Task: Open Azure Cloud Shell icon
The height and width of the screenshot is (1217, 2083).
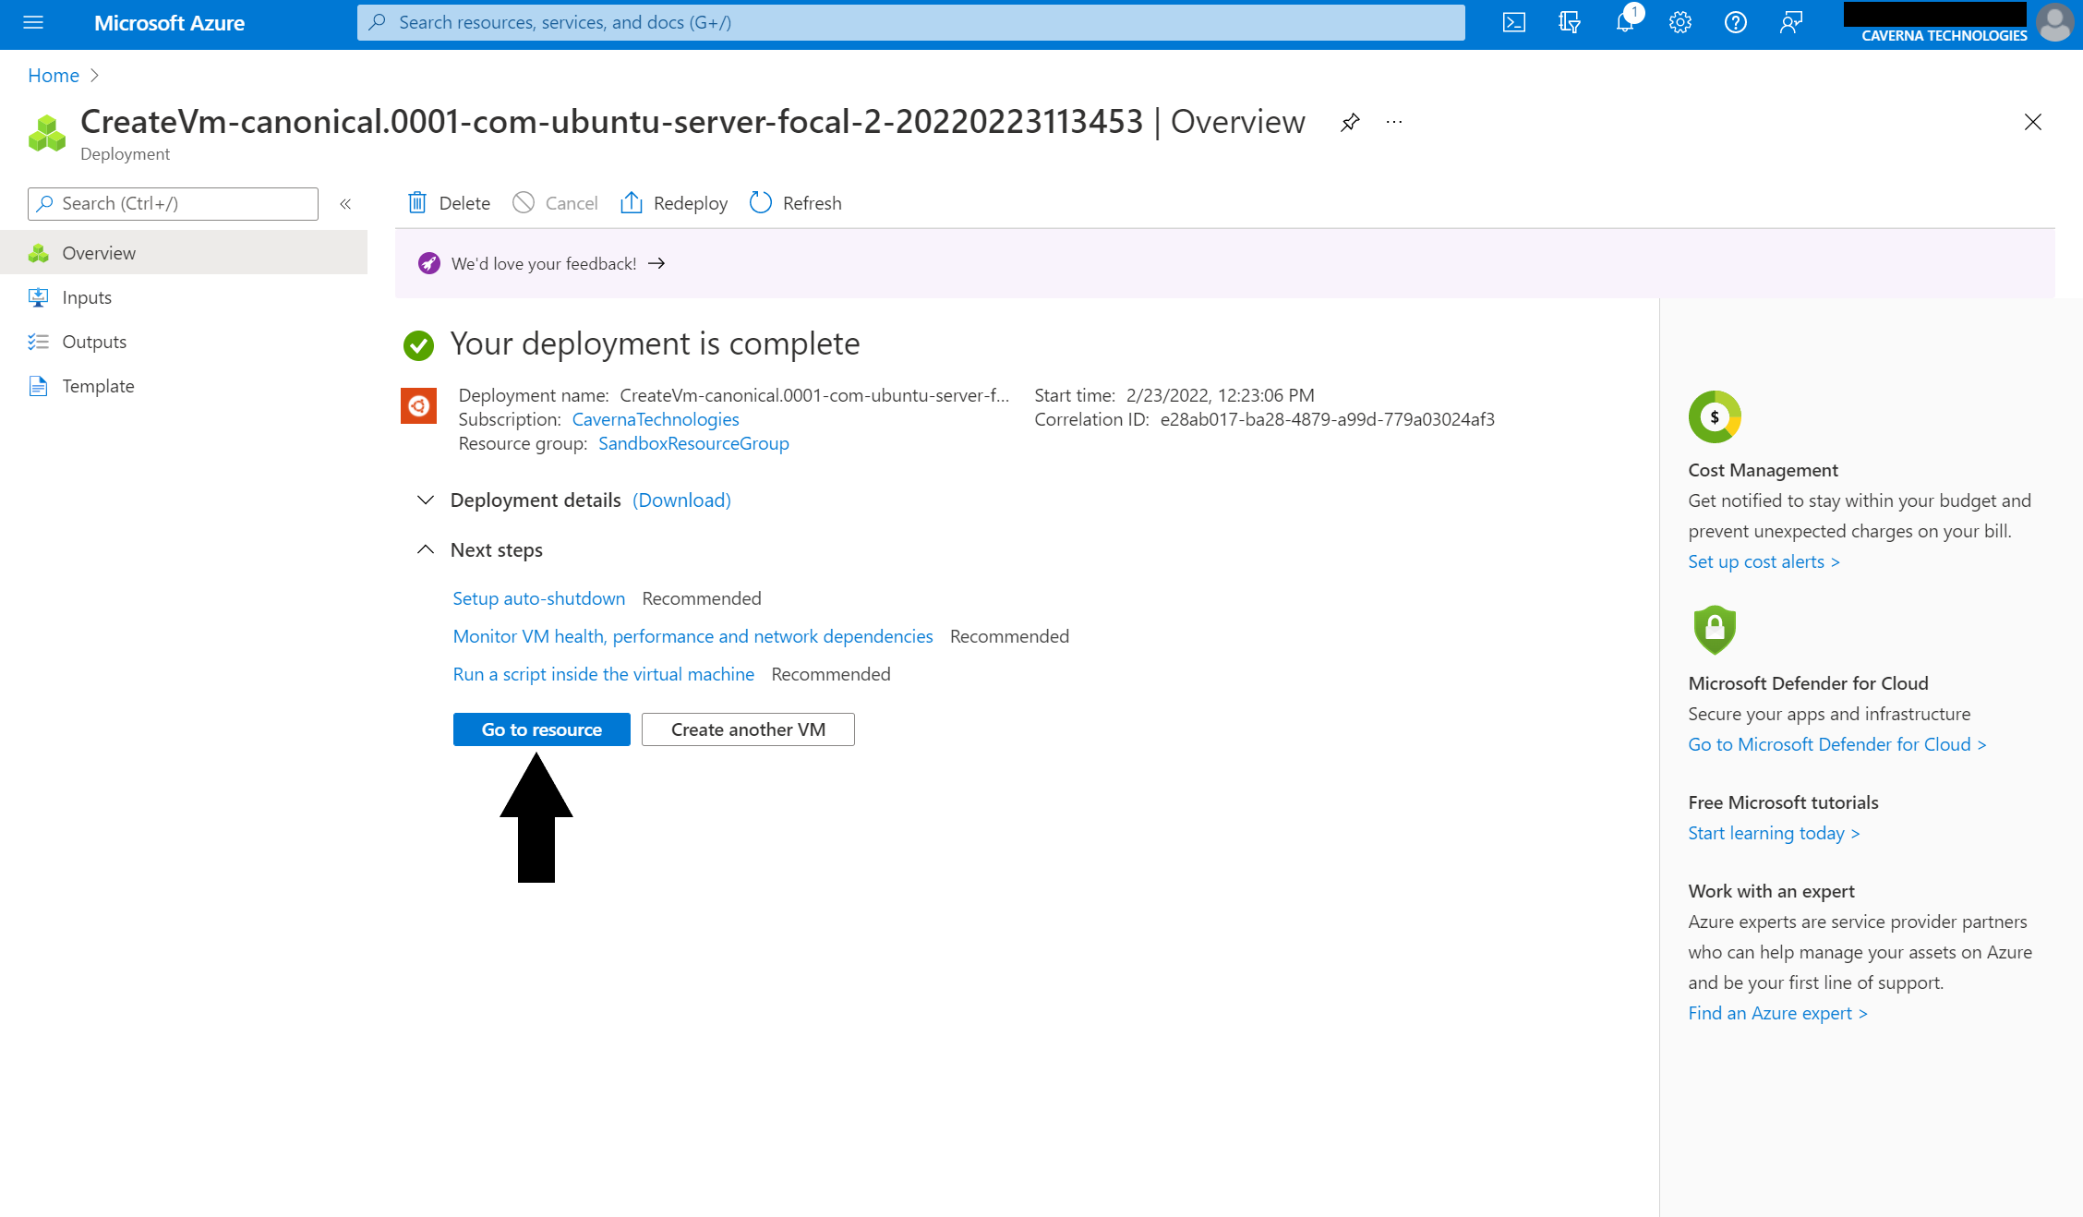Action: coord(1513,22)
